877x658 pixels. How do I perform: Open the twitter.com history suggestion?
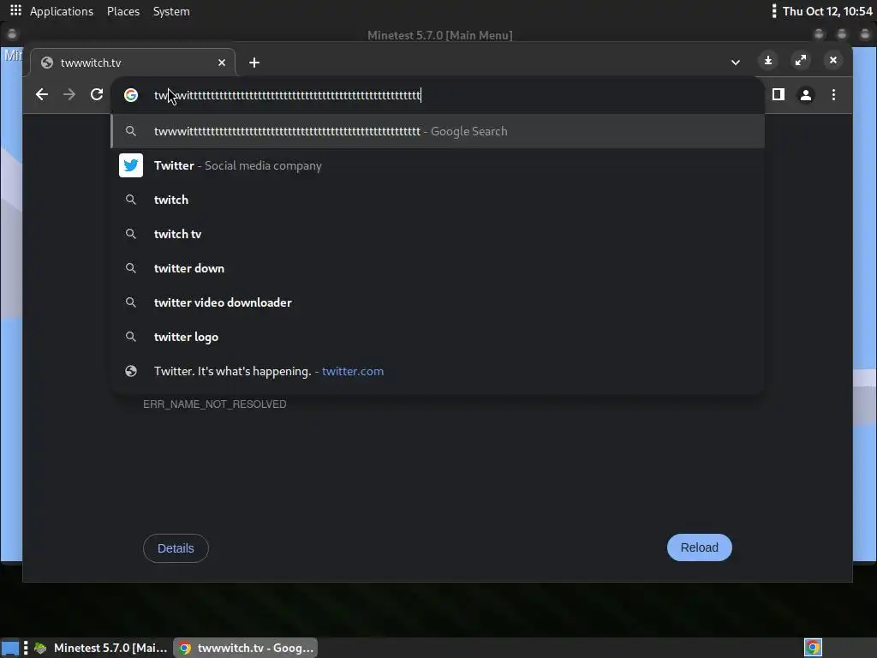(438, 371)
